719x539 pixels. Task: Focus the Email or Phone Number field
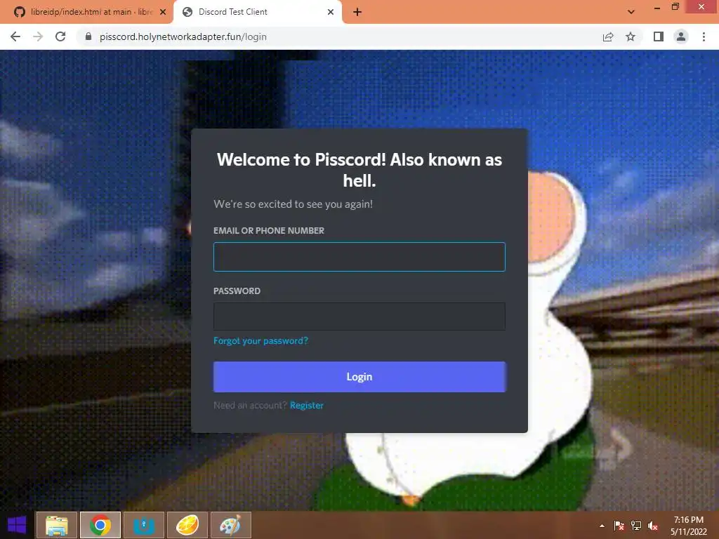[359, 257]
